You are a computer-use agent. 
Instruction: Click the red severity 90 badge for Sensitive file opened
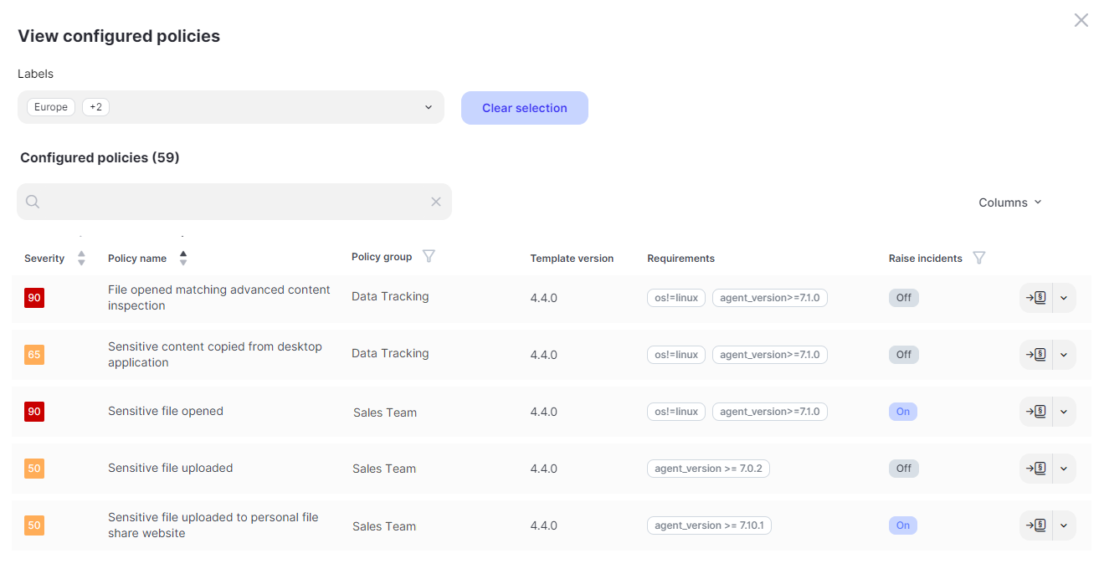[x=34, y=412]
